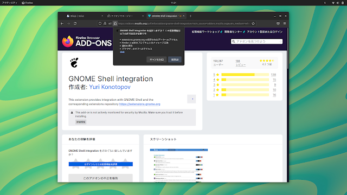Open the 16 one-star reviews count
The width and height of the screenshot is (347, 195).
(274, 95)
